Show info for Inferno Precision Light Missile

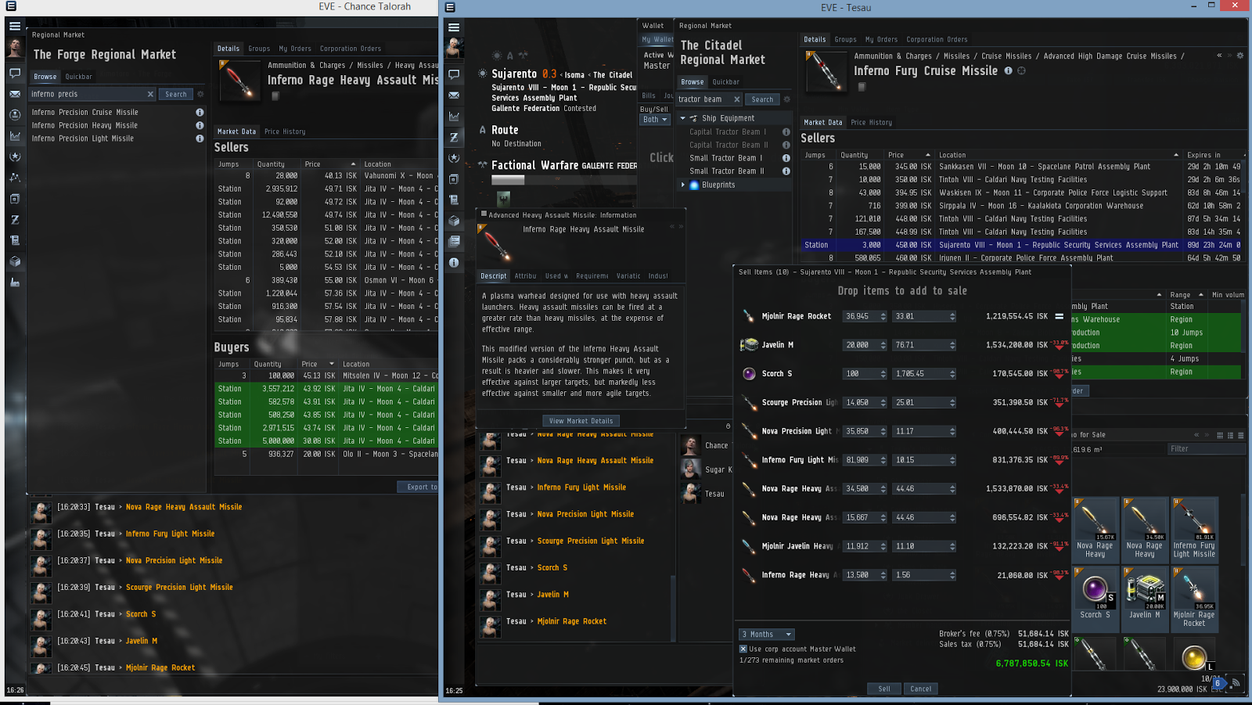point(200,138)
